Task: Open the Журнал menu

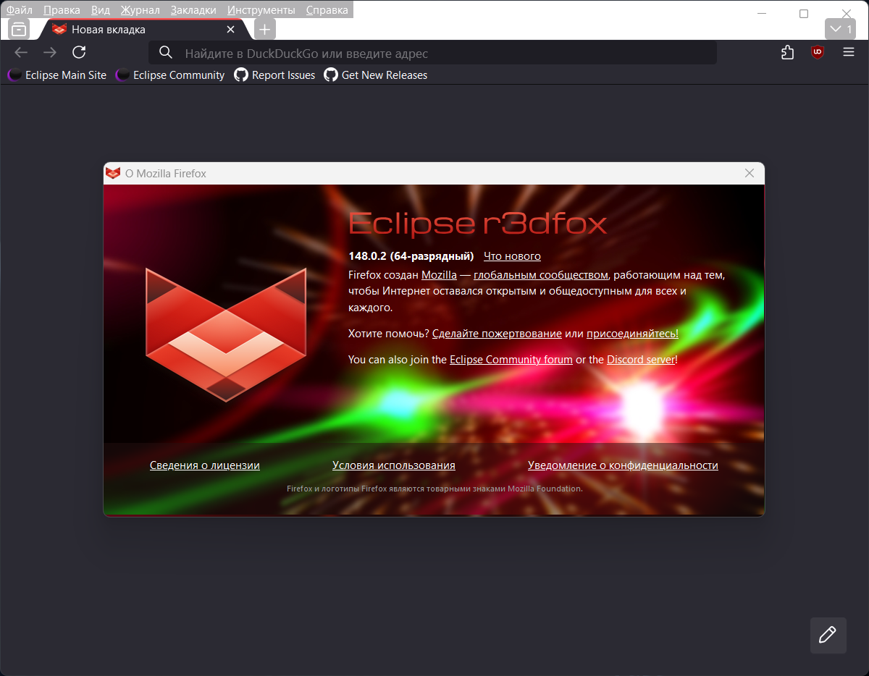Action: [140, 10]
